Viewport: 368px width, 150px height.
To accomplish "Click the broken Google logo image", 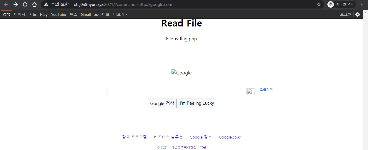I will 181,73.
